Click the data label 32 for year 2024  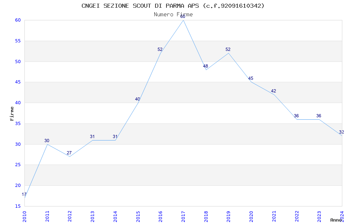(x=342, y=132)
